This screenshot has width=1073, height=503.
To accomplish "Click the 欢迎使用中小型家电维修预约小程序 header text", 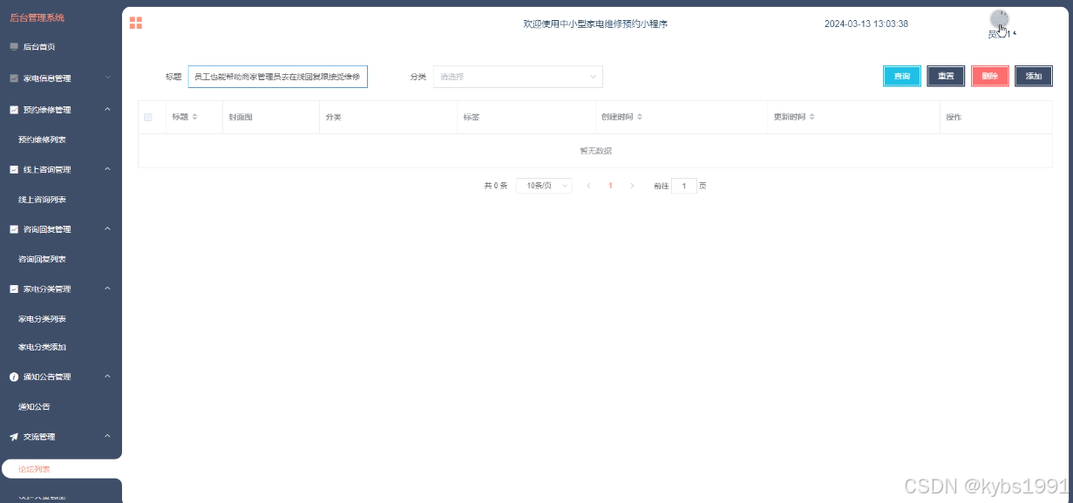I will [x=595, y=24].
